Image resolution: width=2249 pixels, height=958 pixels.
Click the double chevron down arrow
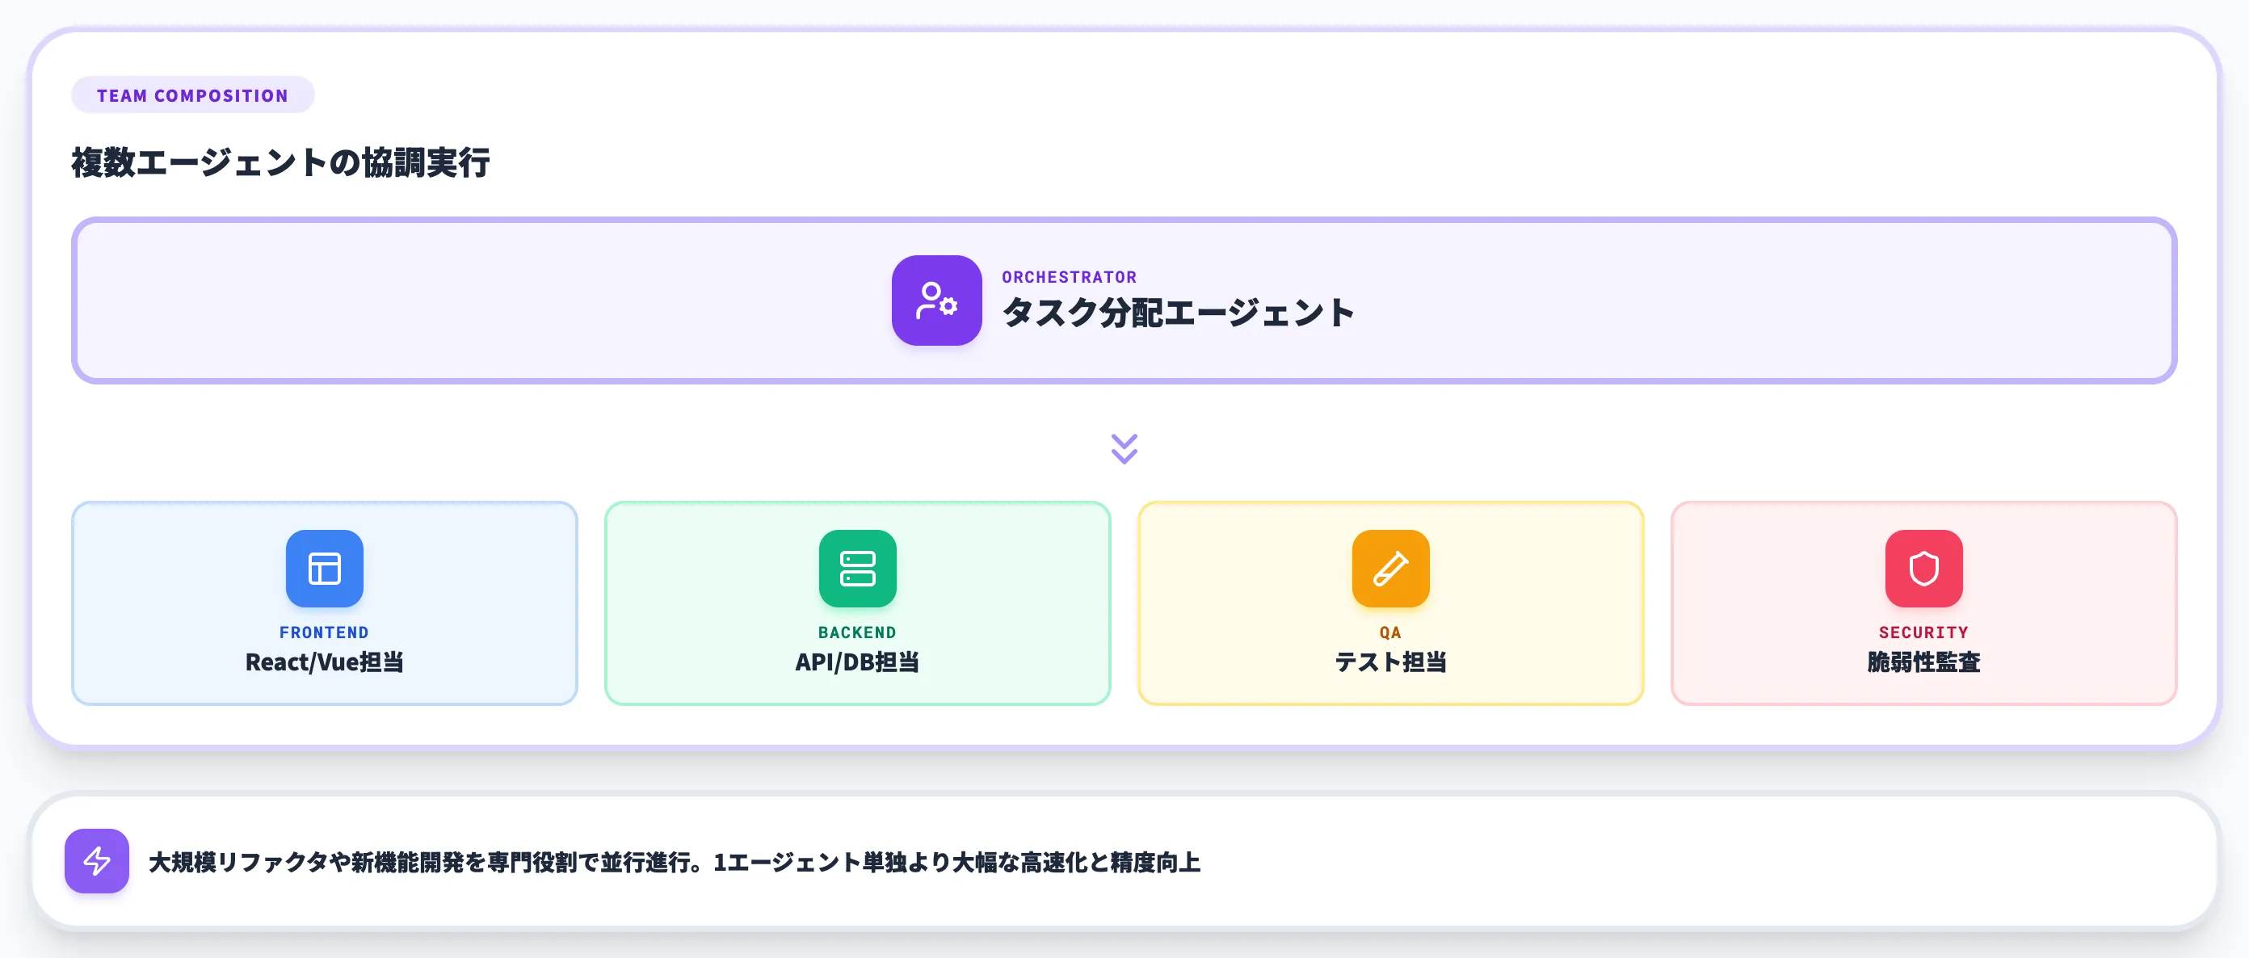[1124, 448]
